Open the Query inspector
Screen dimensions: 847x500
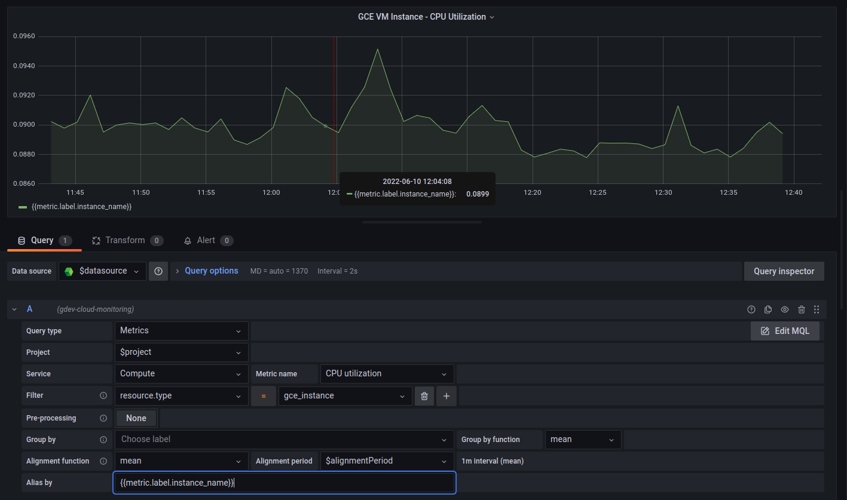pyautogui.click(x=784, y=271)
